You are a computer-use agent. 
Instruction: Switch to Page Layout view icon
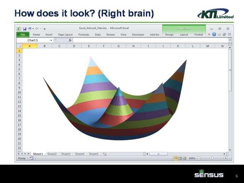click(x=180, y=159)
